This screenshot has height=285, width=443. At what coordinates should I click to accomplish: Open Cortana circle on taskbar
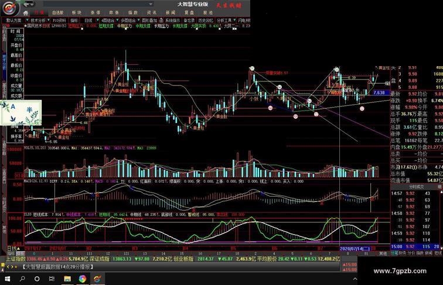[x=37, y=279]
